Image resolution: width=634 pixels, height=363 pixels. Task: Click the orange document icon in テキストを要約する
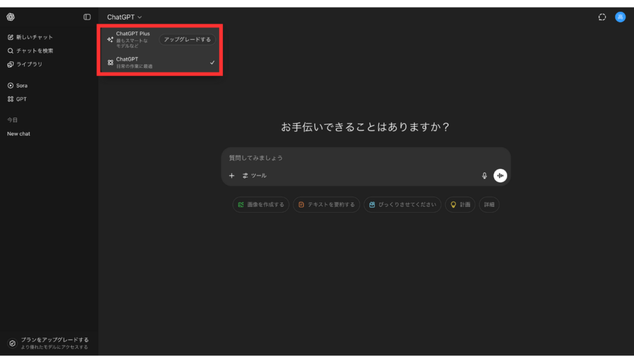click(x=302, y=205)
